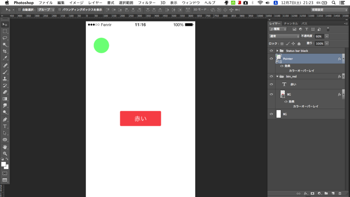Select the Move tool in the toolbox
Viewport: 350px width, 197px height.
point(5,25)
